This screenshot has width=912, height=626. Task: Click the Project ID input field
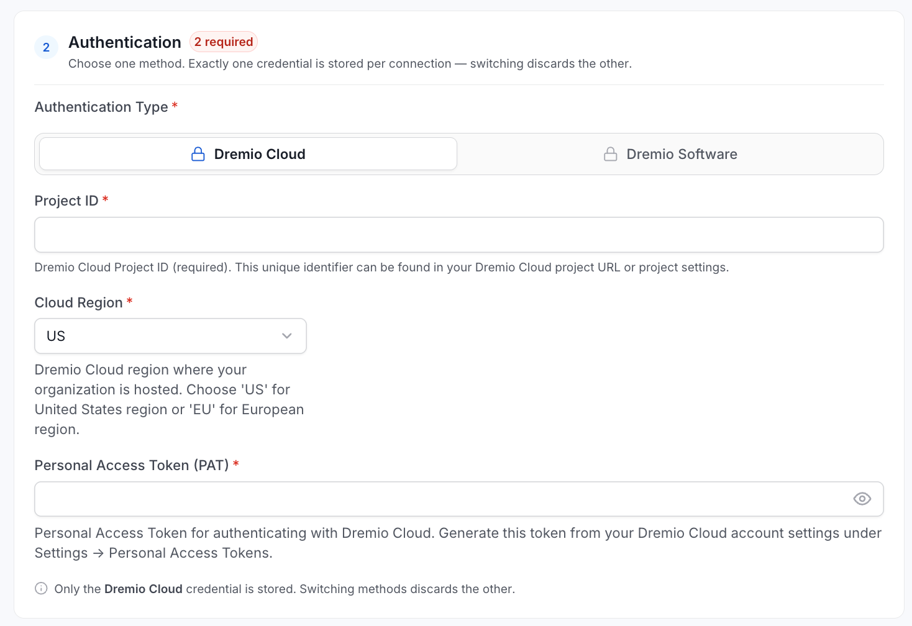point(459,235)
